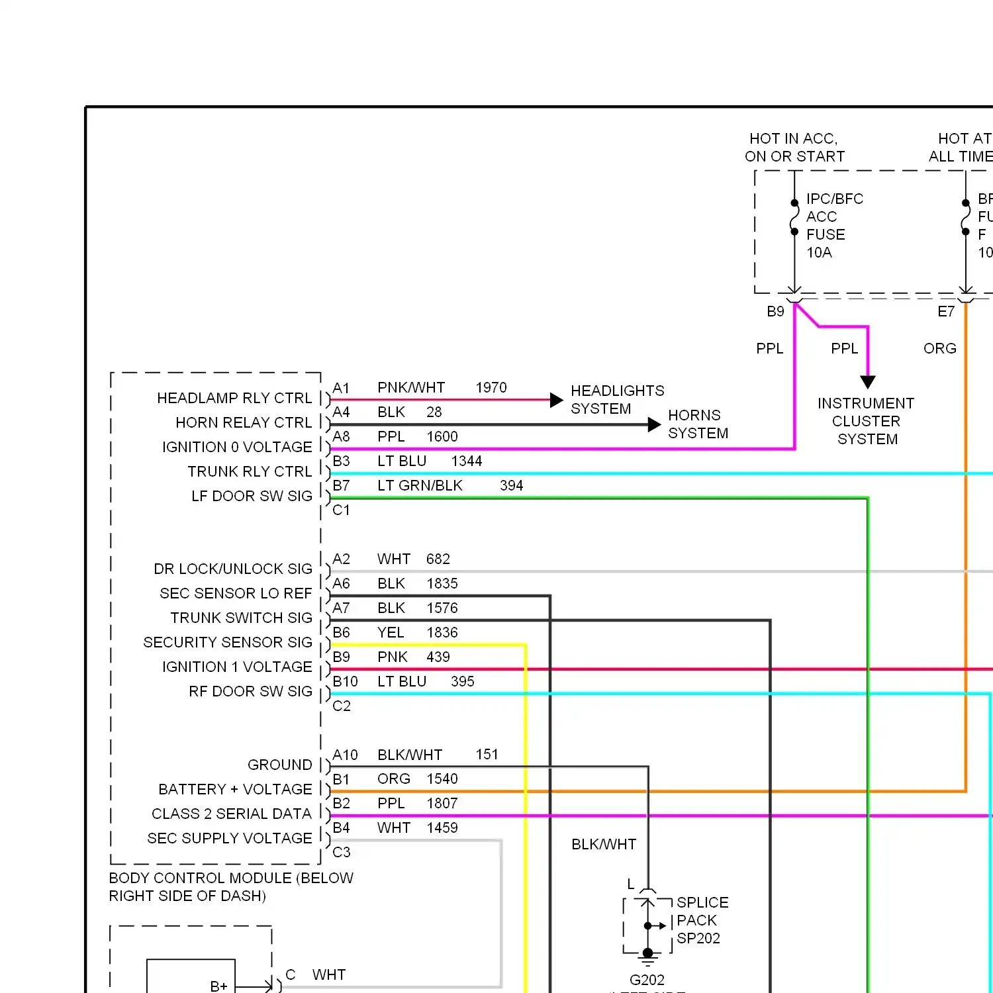993x993 pixels.
Task: Click the YEL wire color label
Action: click(x=391, y=632)
